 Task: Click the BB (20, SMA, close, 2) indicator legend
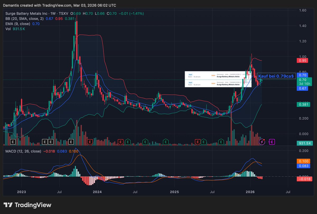(x=25, y=18)
